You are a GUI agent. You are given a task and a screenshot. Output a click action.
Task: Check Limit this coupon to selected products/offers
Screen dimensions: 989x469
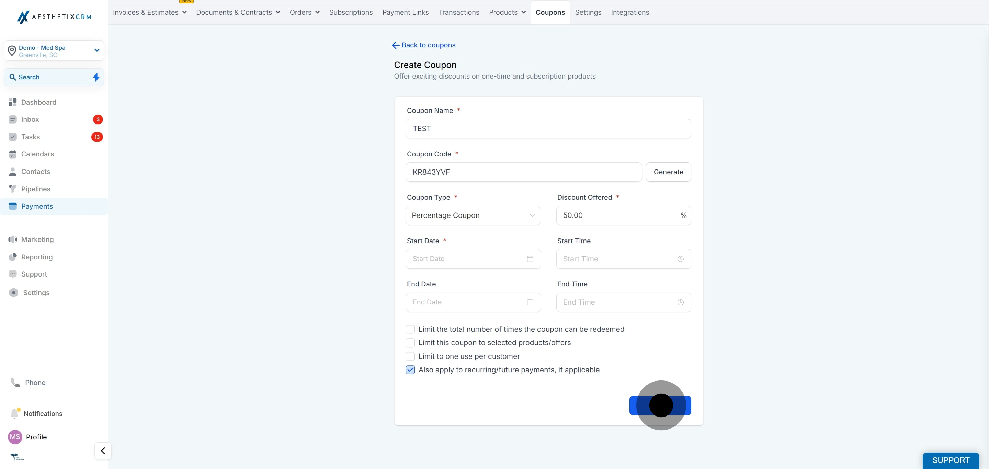[410, 342]
